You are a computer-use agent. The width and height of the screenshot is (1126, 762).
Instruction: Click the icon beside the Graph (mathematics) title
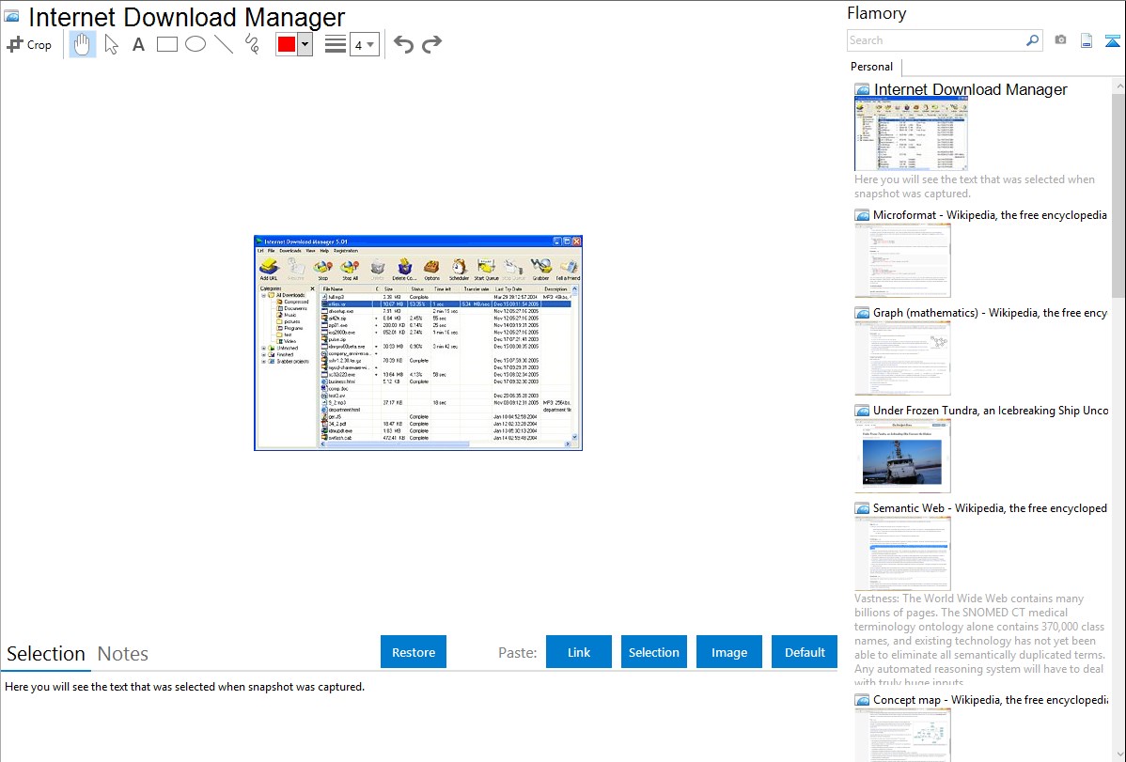tap(862, 313)
